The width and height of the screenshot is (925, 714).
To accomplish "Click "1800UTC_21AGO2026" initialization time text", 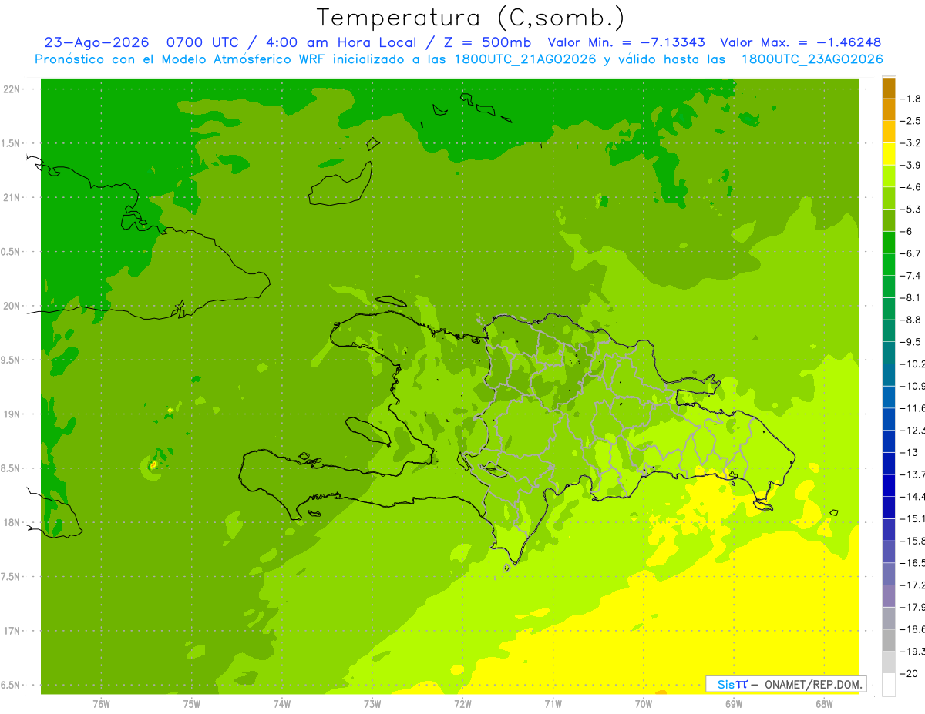I will pyautogui.click(x=524, y=59).
